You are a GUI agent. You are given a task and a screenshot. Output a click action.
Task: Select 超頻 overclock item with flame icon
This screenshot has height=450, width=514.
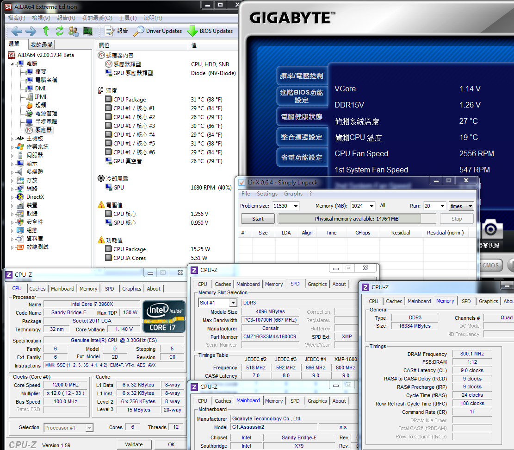[x=41, y=105]
